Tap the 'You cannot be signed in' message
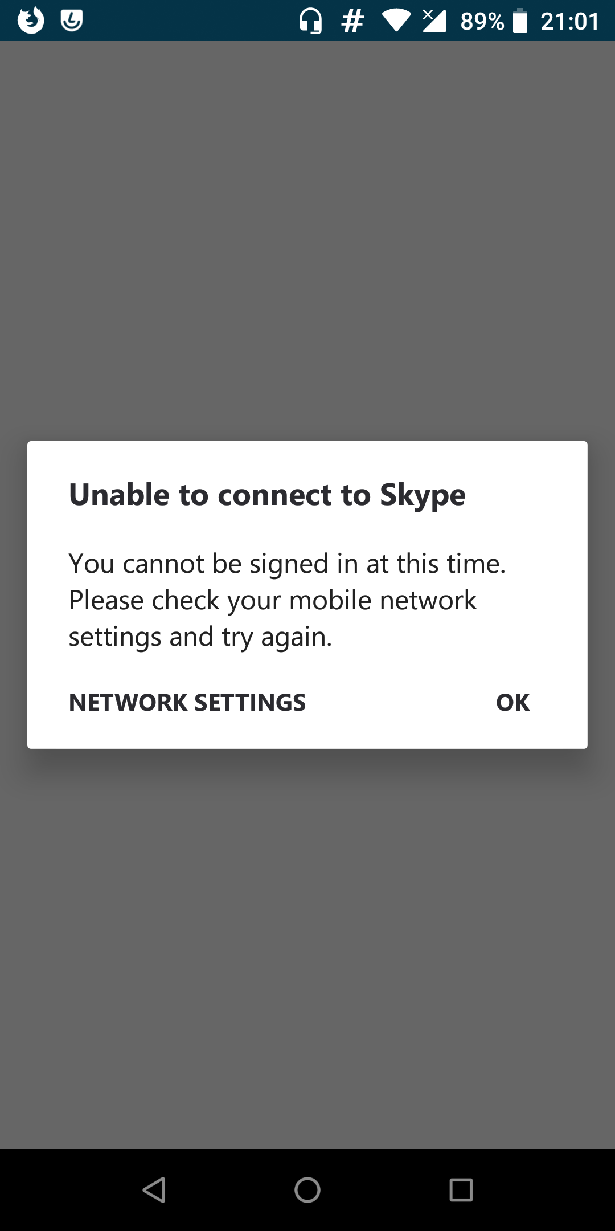615x1231 pixels. tap(287, 600)
